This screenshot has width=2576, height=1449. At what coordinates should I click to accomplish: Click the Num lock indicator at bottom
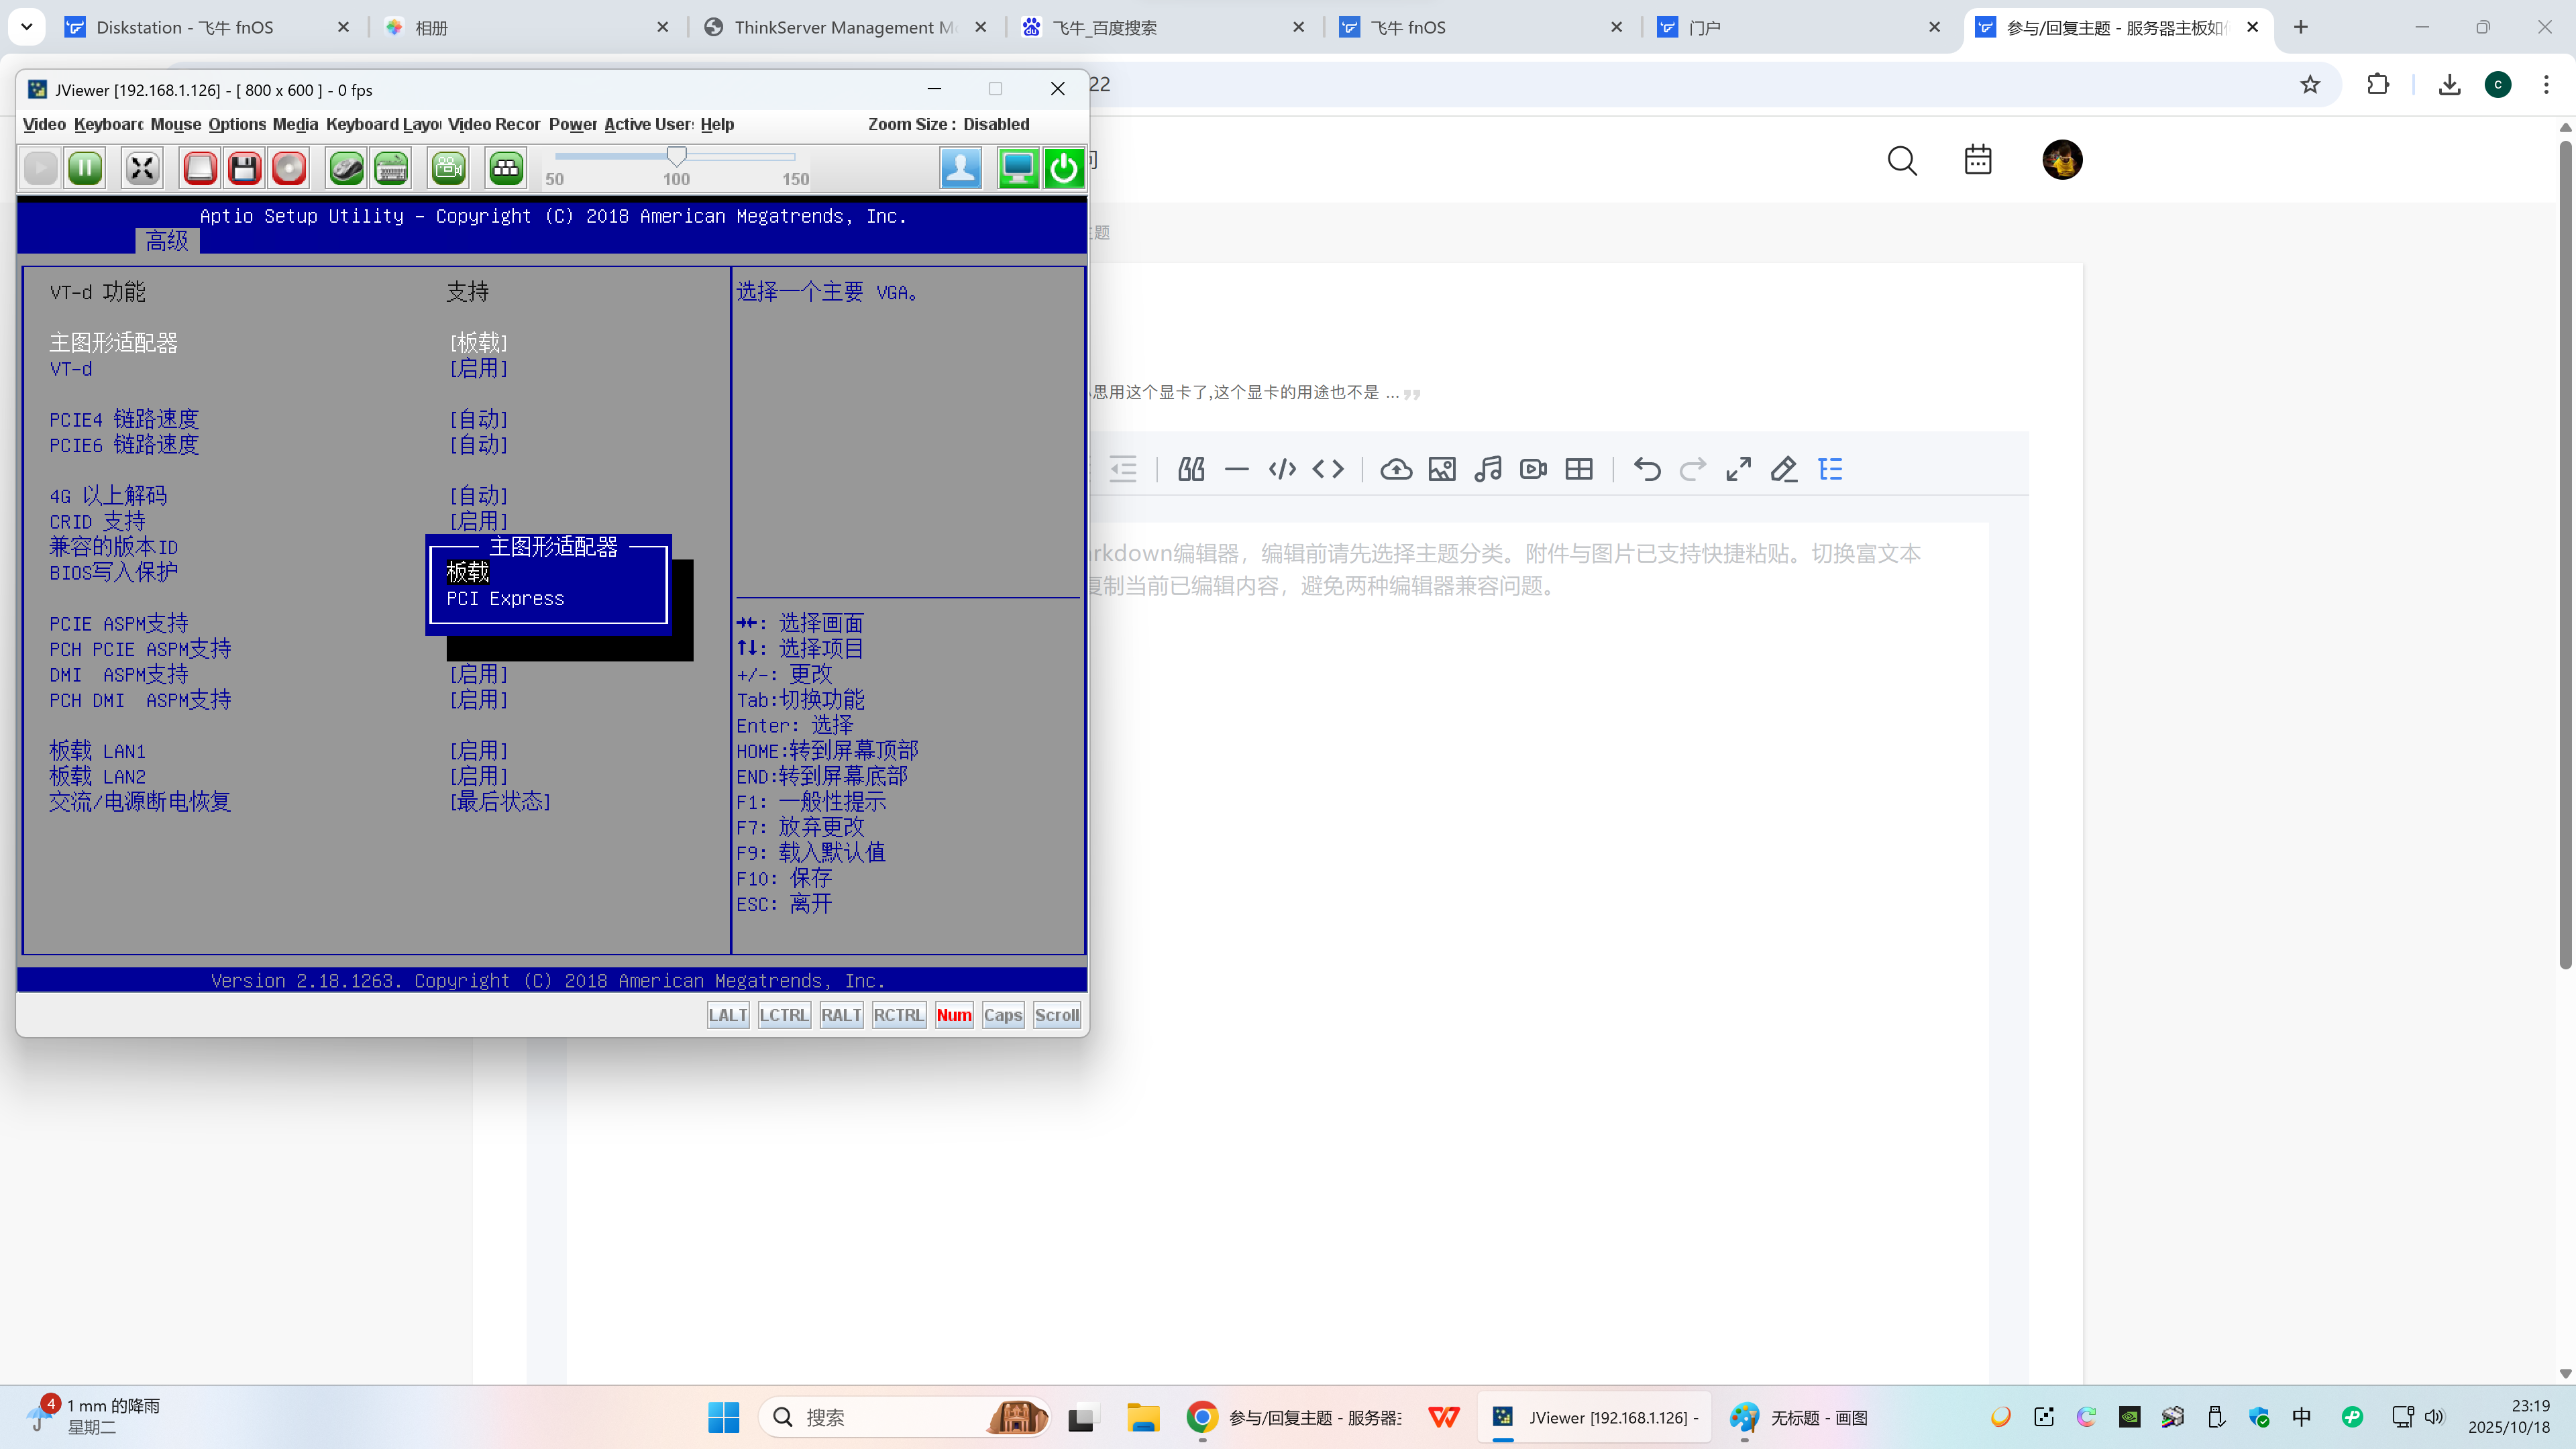point(953,1014)
